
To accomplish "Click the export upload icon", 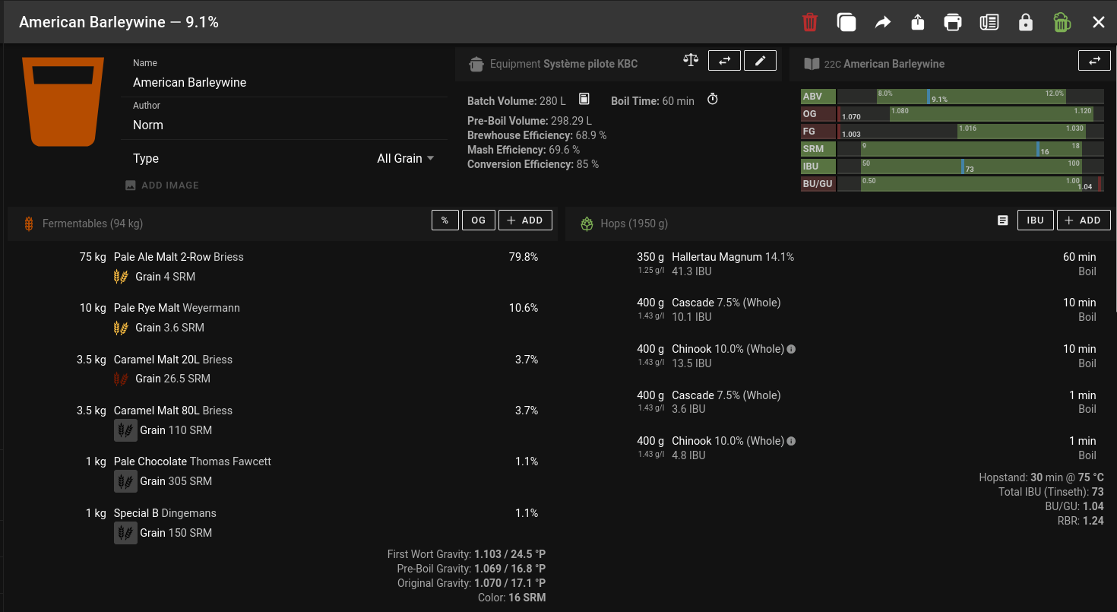I will coord(917,22).
